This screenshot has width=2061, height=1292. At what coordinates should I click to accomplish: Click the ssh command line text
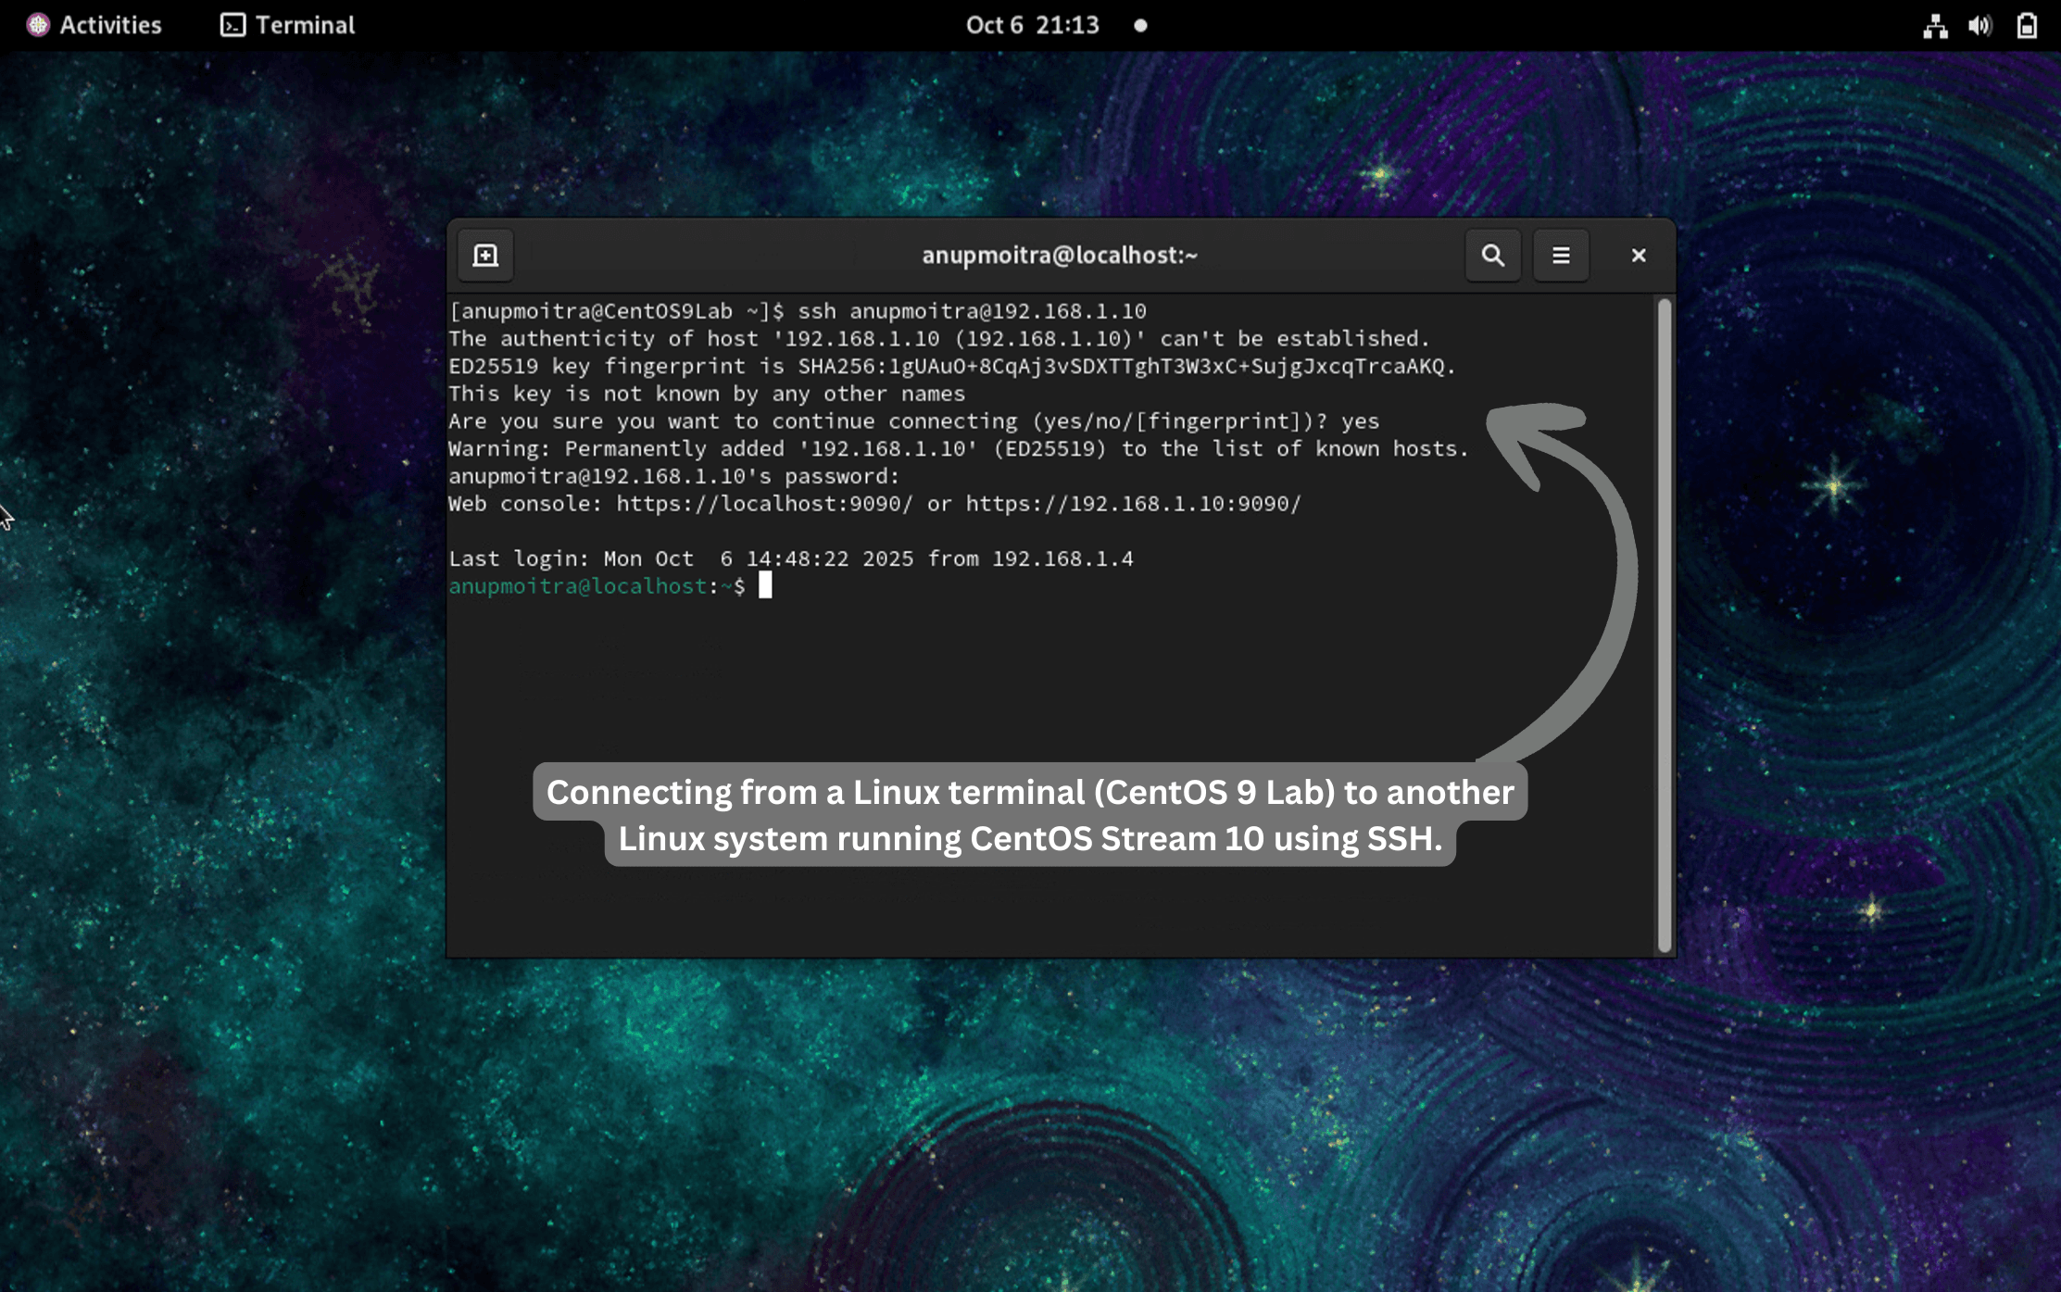pyautogui.click(x=972, y=311)
